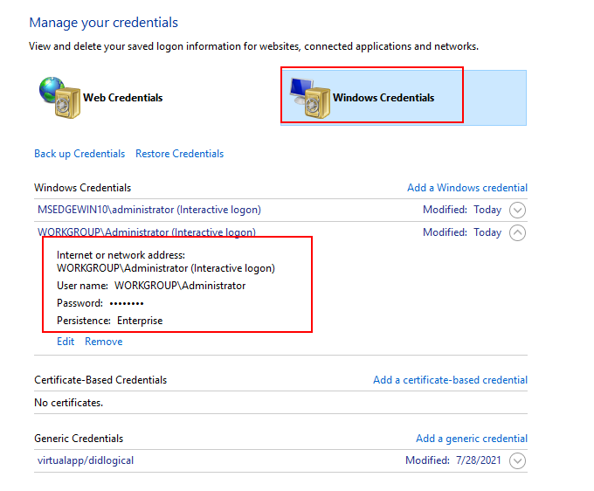The height and width of the screenshot is (491, 594).
Task: Expand the virtualapp/didlogical credential chevron
Action: pyautogui.click(x=517, y=460)
